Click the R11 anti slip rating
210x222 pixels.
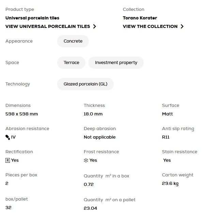tap(166, 137)
